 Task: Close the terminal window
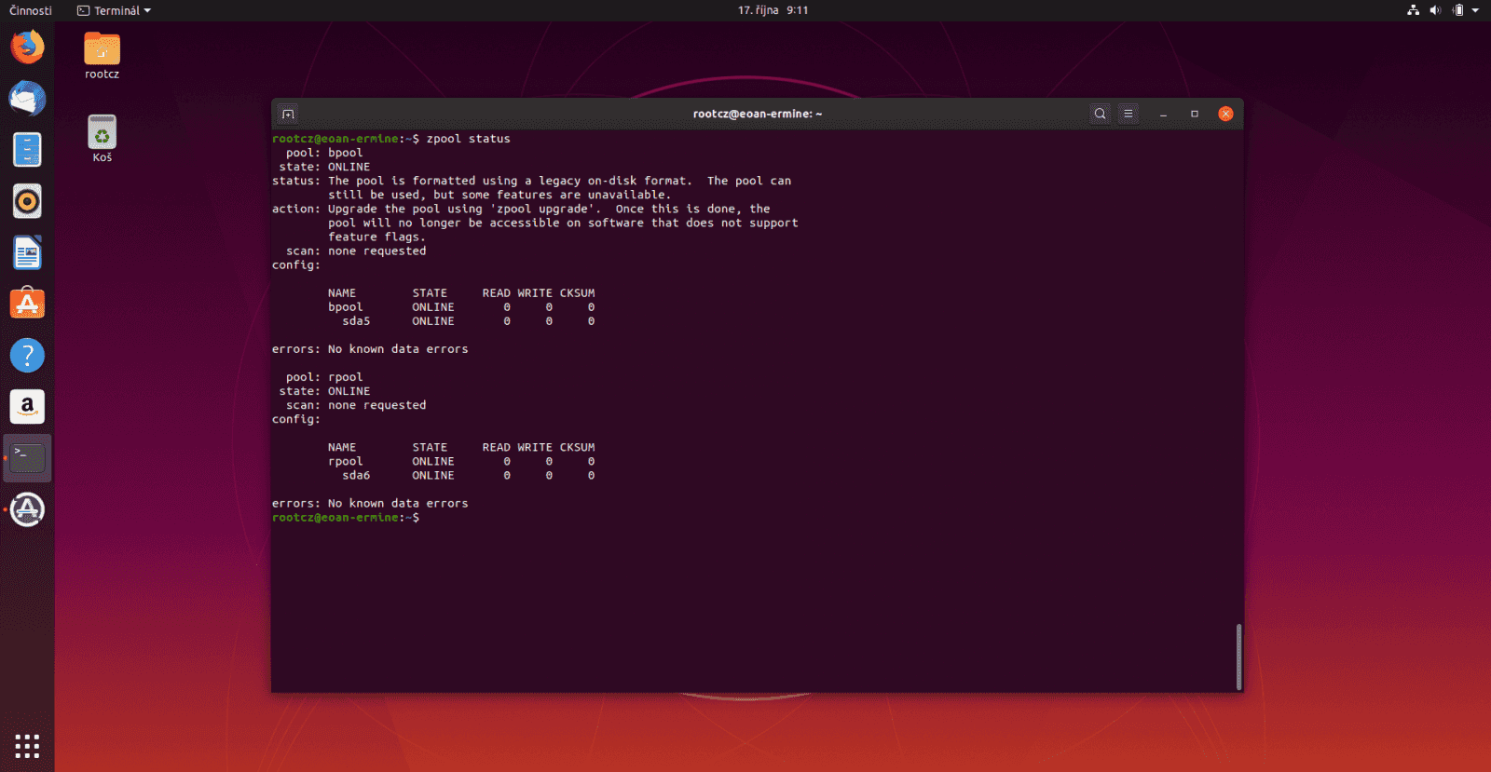[x=1225, y=114]
